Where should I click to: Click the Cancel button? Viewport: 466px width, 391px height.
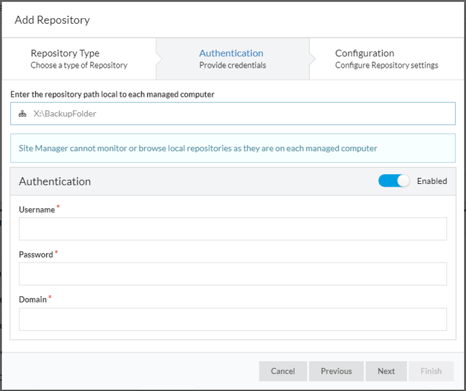[x=283, y=371]
